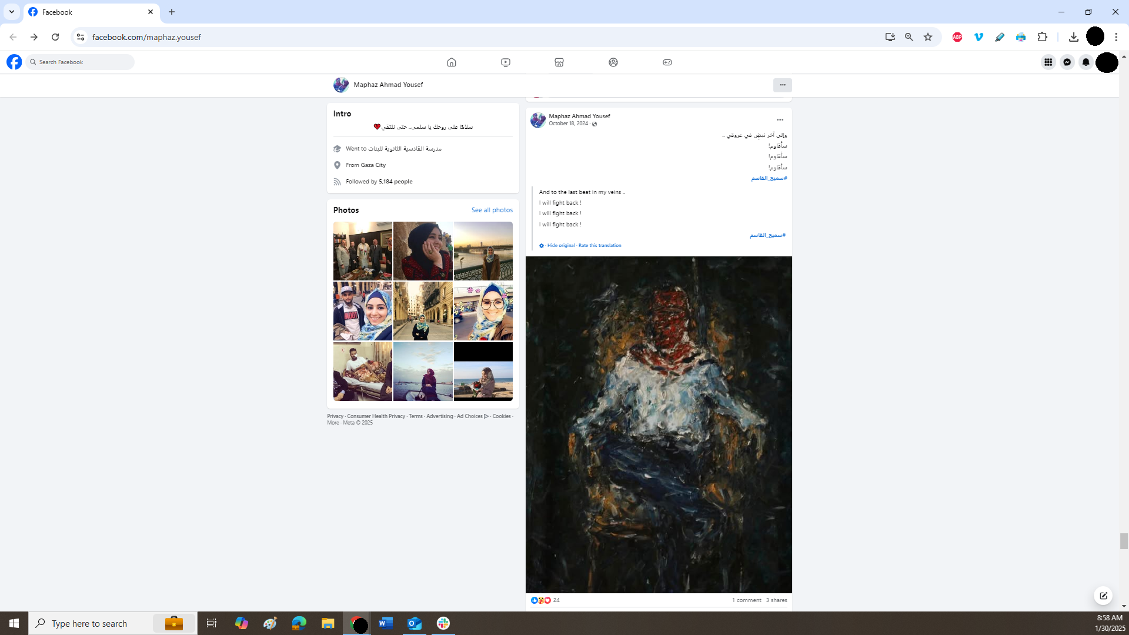
Task: Open the sunset bridge photo thumbnail
Action: tap(483, 251)
